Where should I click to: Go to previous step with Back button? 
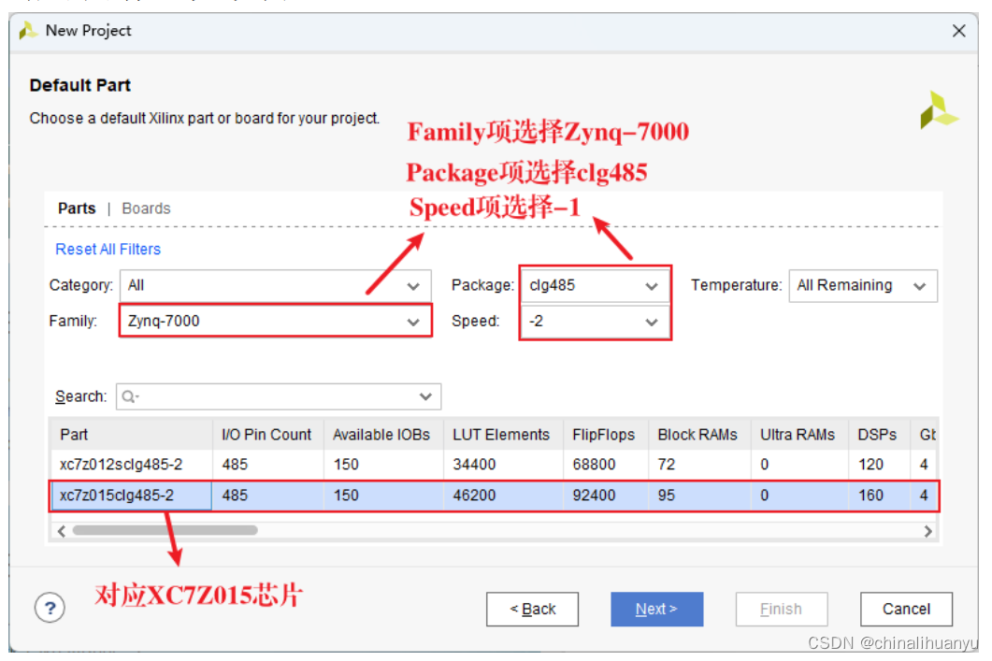point(532,610)
